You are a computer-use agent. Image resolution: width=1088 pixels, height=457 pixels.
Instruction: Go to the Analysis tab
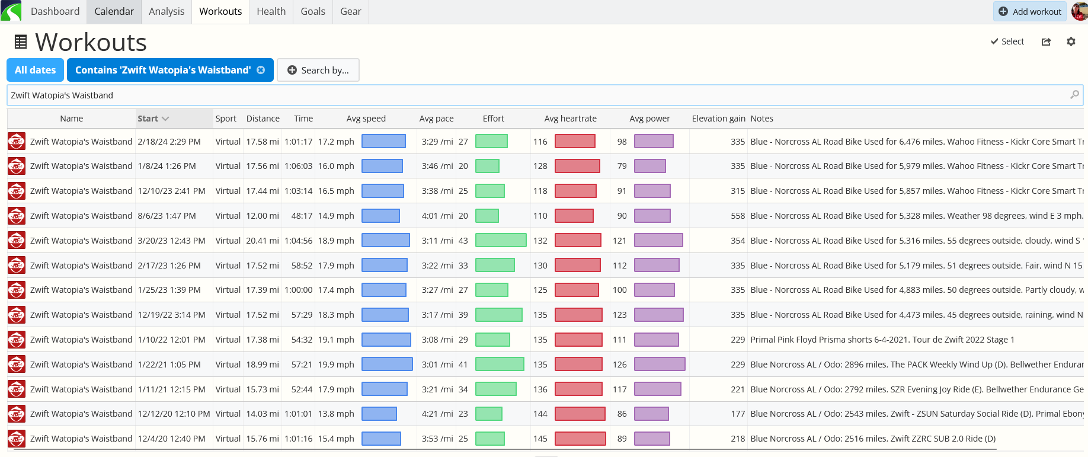(x=167, y=11)
